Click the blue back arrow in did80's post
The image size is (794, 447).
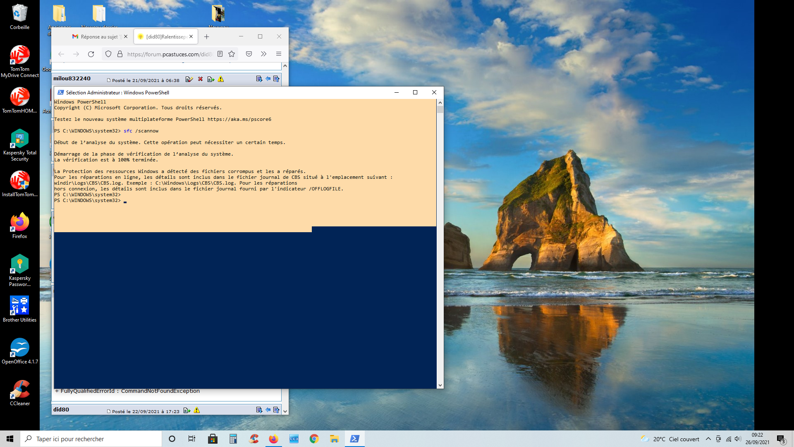point(268,410)
